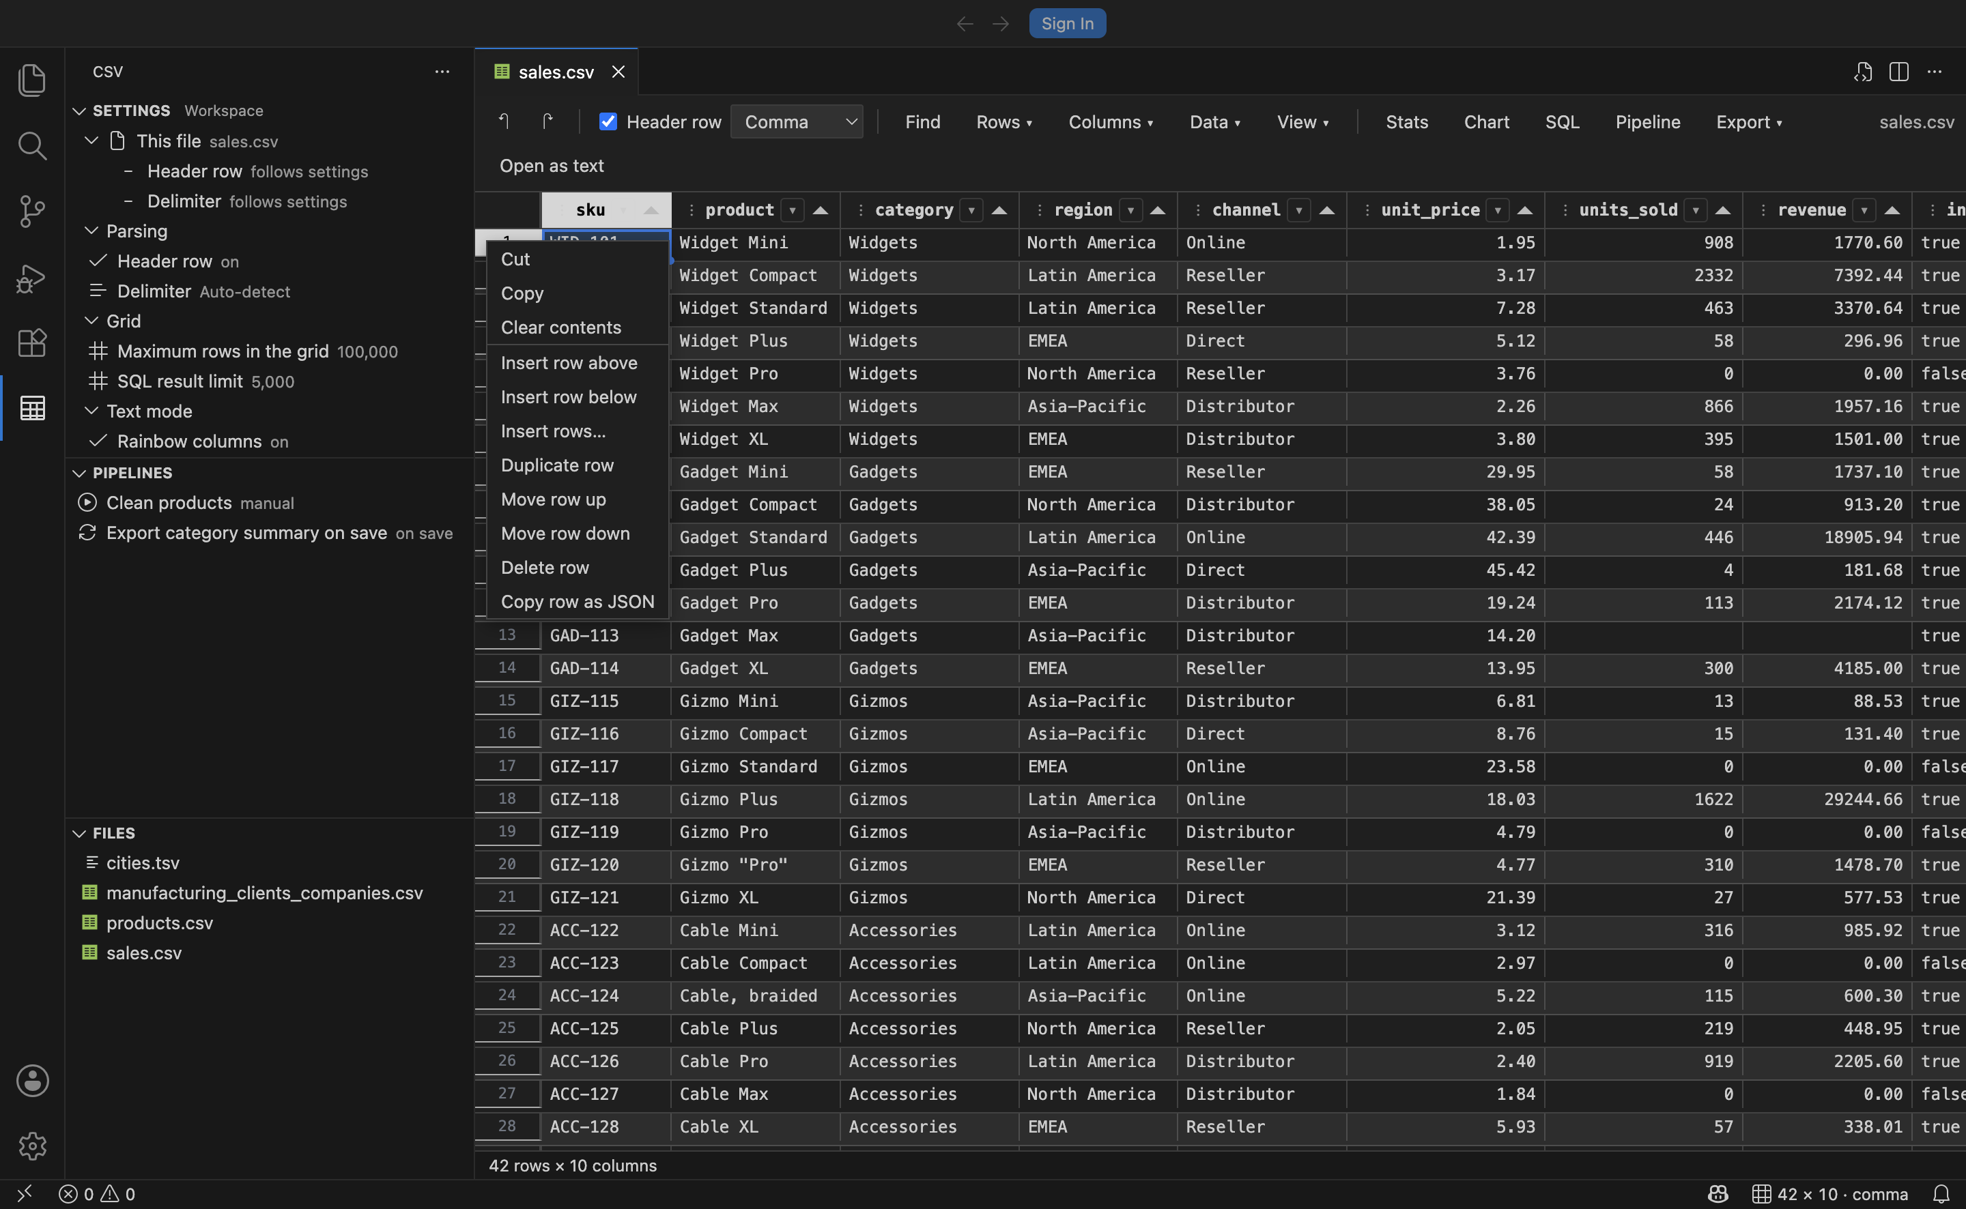Open the Chart view
The height and width of the screenshot is (1209, 1966).
click(x=1486, y=122)
